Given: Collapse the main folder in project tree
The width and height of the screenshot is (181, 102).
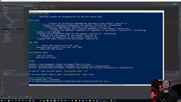Looking at the screenshot, I should pyautogui.click(x=5, y=17).
